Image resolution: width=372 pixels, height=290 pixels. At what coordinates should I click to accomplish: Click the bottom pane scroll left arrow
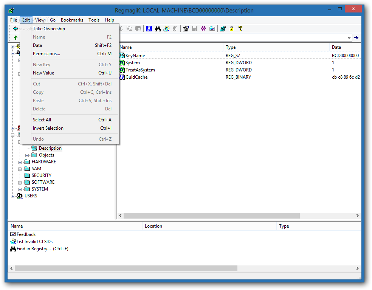click(11, 268)
